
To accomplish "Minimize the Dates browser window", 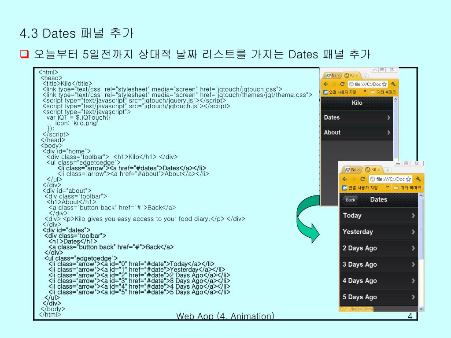I will pos(398,164).
